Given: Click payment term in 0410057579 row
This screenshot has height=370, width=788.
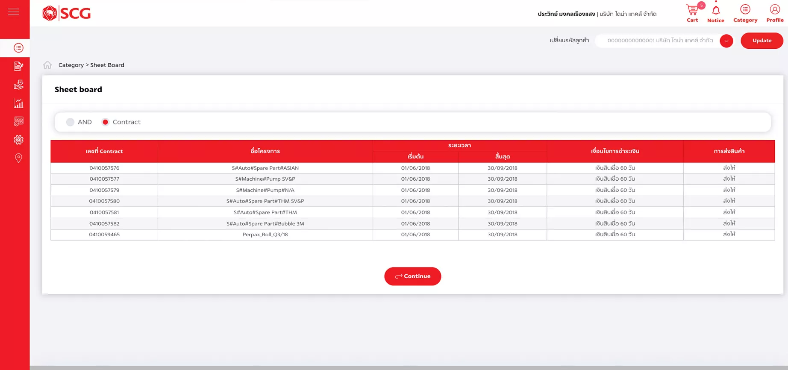Looking at the screenshot, I should (615, 190).
